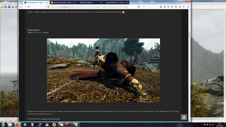Switch to Skyrim White River tab
Image resolution: width=226 pixels, height=127 pixels.
[116, 3]
